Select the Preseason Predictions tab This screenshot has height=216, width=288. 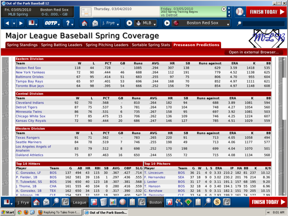click(196, 45)
